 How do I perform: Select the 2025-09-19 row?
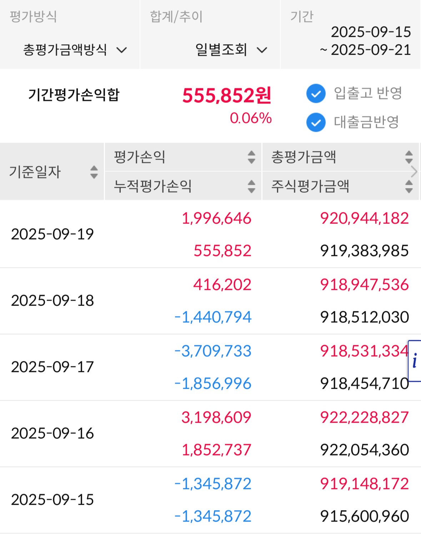pos(210,234)
